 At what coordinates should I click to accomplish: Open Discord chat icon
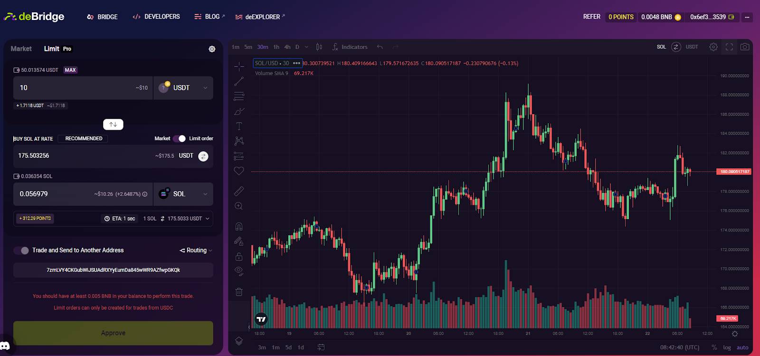click(5, 346)
